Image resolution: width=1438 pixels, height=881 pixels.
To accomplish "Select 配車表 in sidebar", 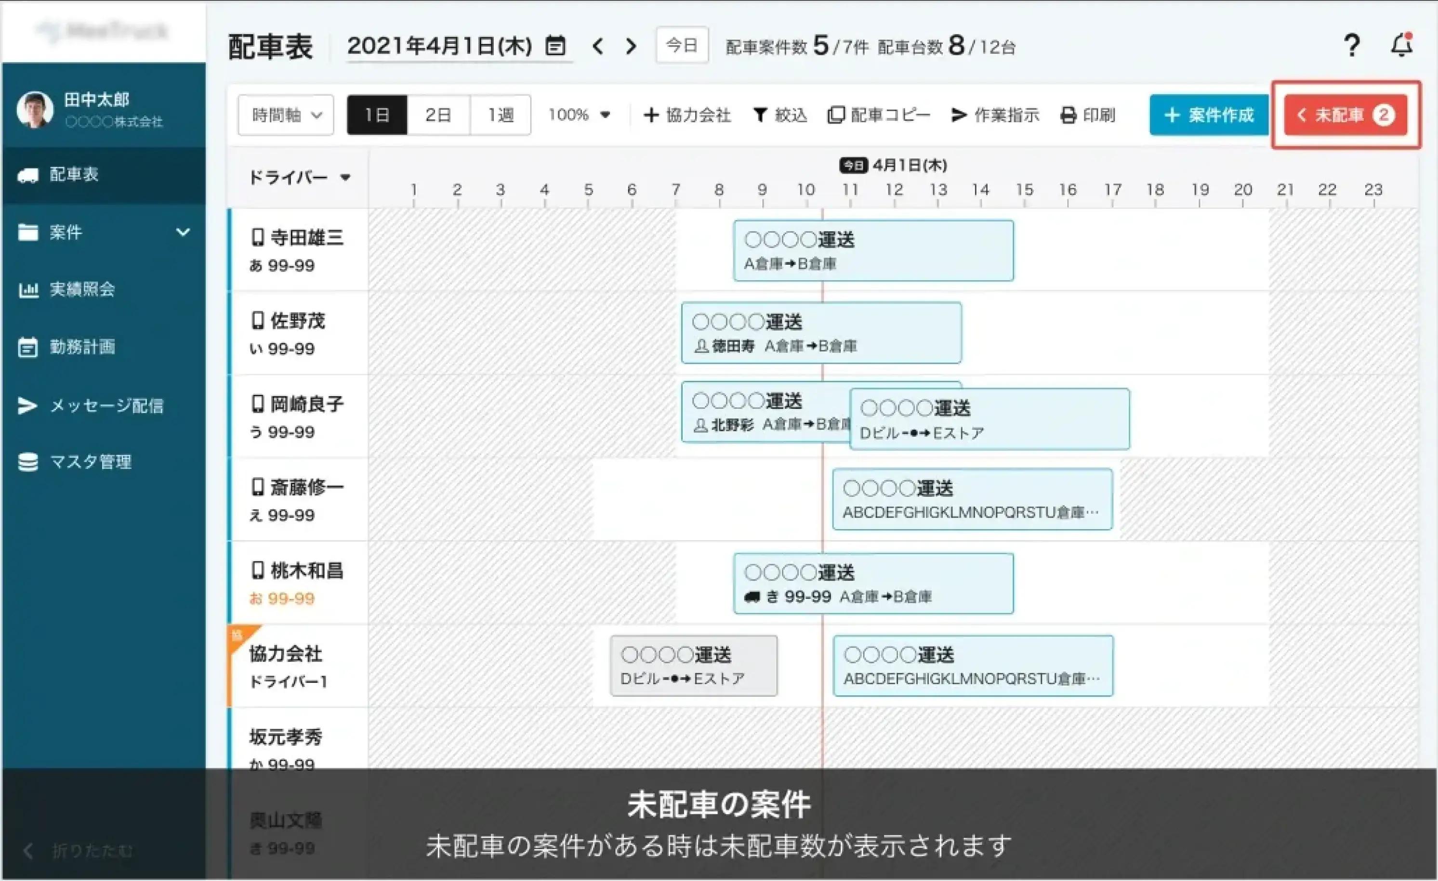I will pos(104,174).
